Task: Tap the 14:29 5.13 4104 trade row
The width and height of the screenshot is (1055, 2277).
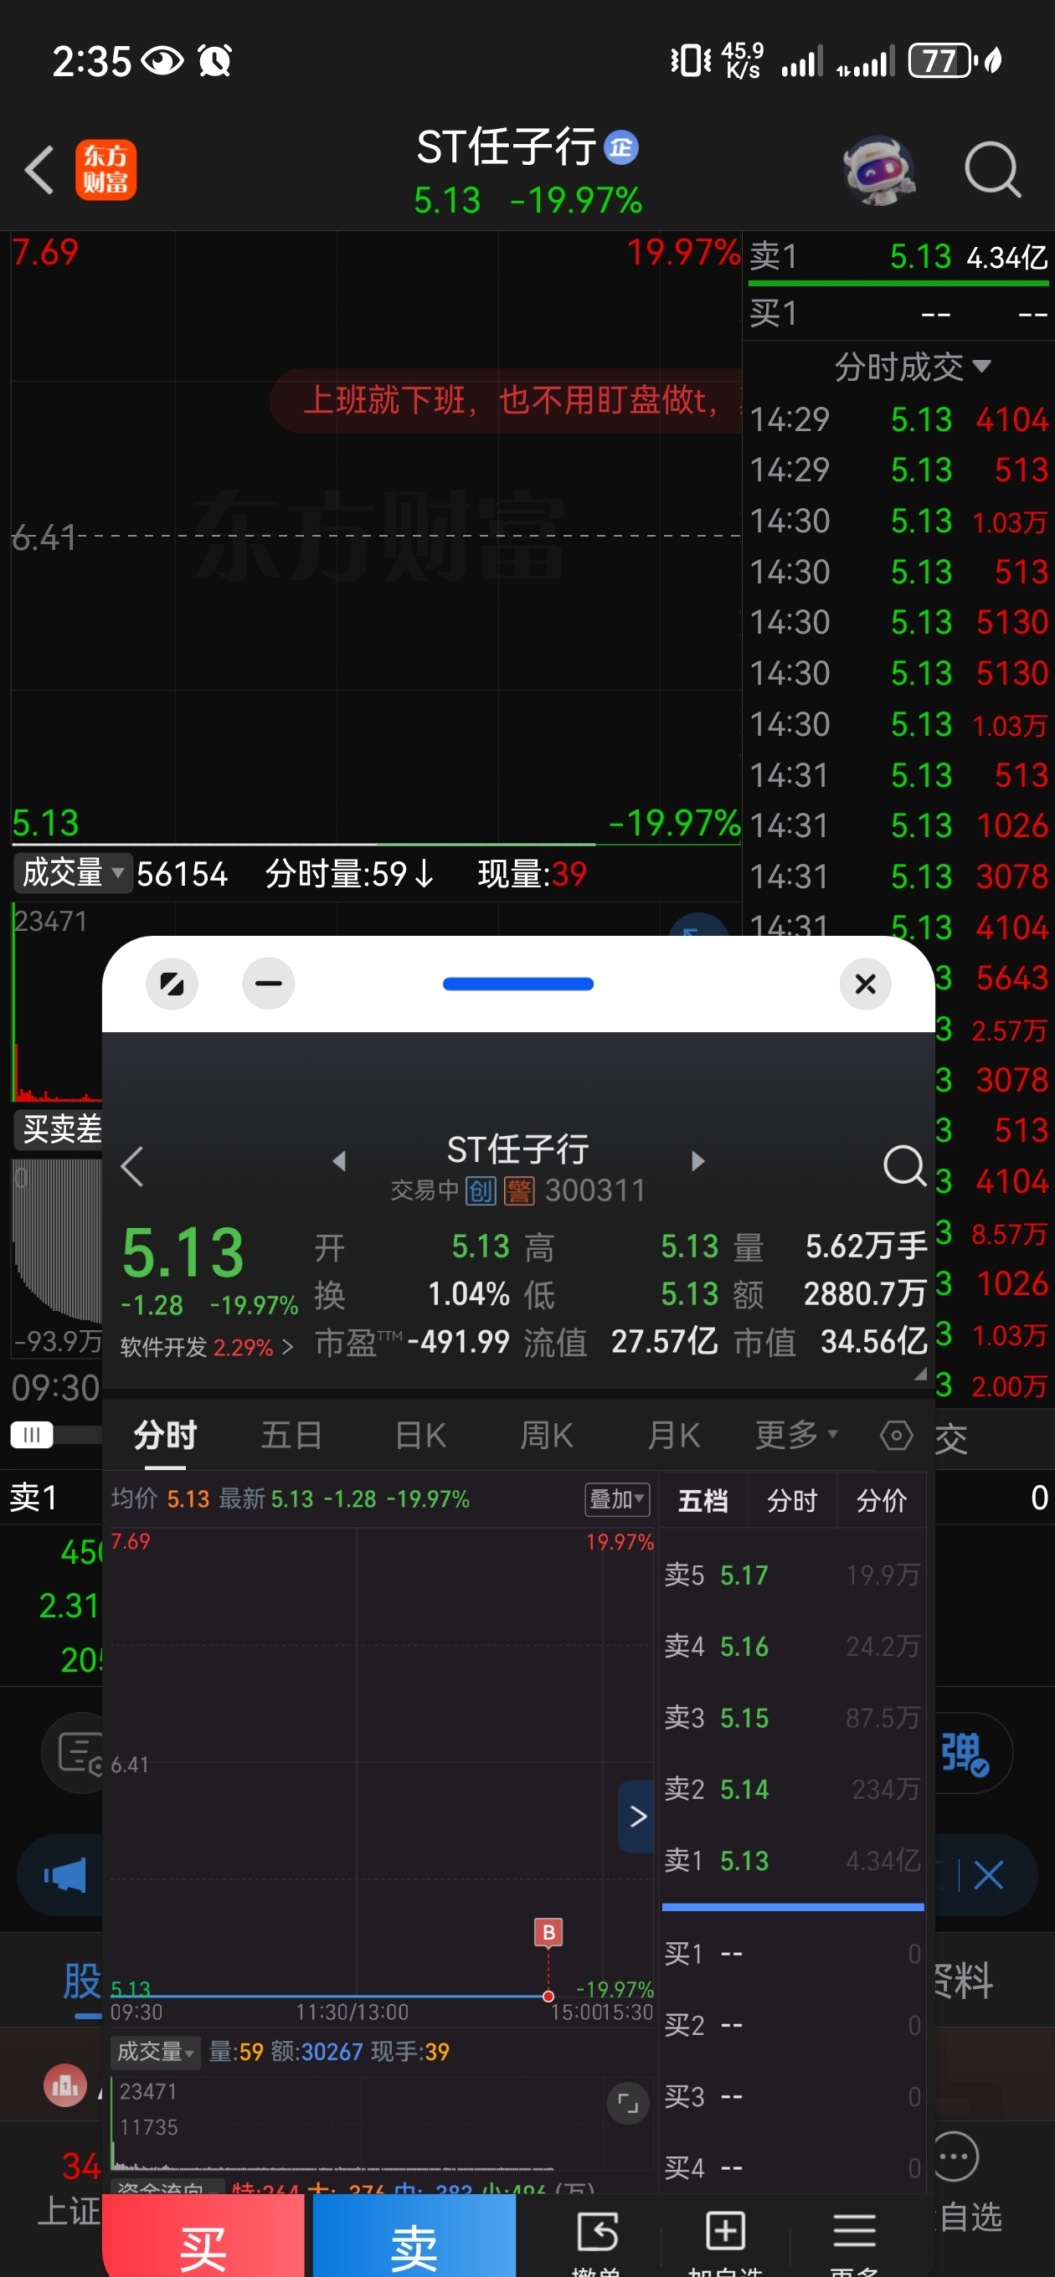Action: 898,419
